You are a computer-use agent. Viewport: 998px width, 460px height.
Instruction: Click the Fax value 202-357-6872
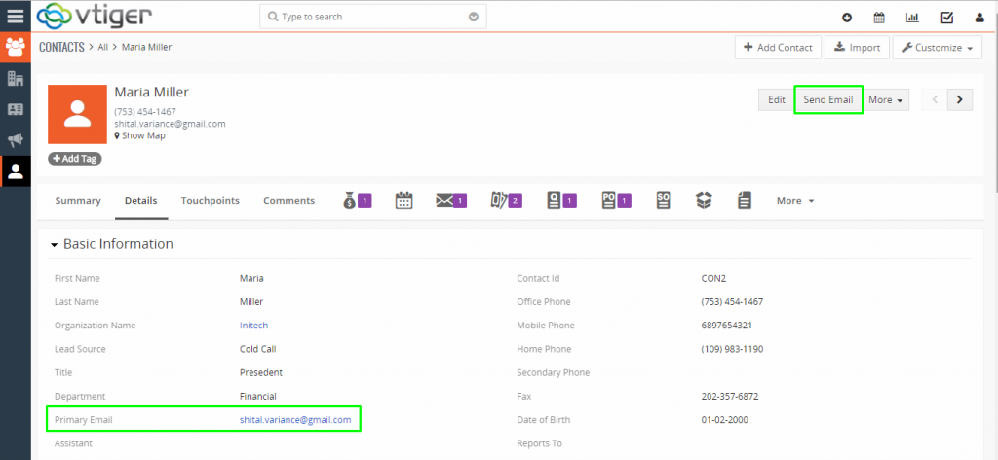729,397
